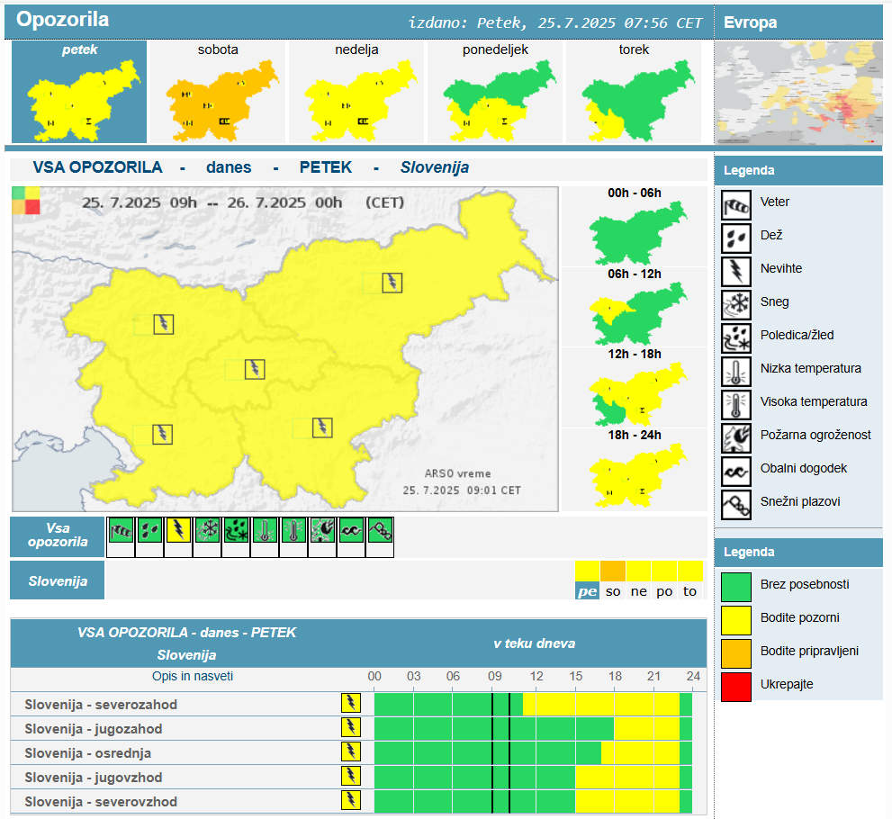Click the red Ukrepajte swatch
The image size is (892, 819).
(736, 687)
